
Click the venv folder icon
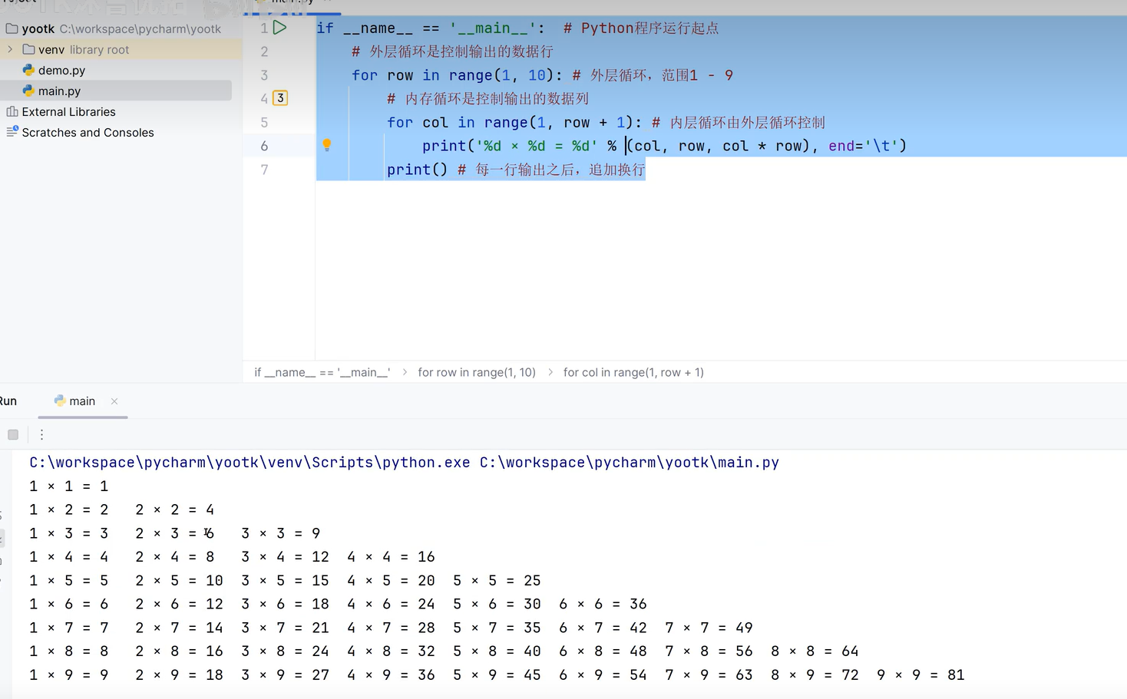(x=29, y=49)
